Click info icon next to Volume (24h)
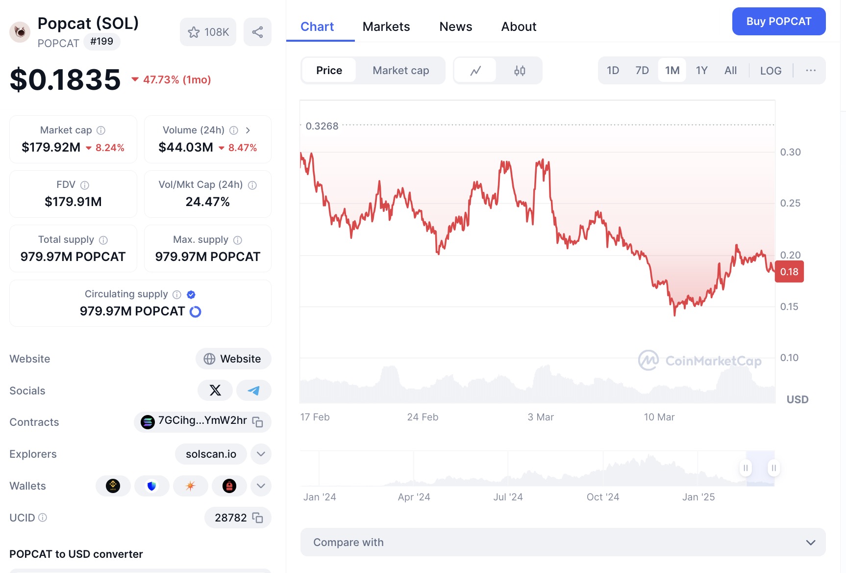Viewport: 846px width, 573px height. pyautogui.click(x=234, y=130)
